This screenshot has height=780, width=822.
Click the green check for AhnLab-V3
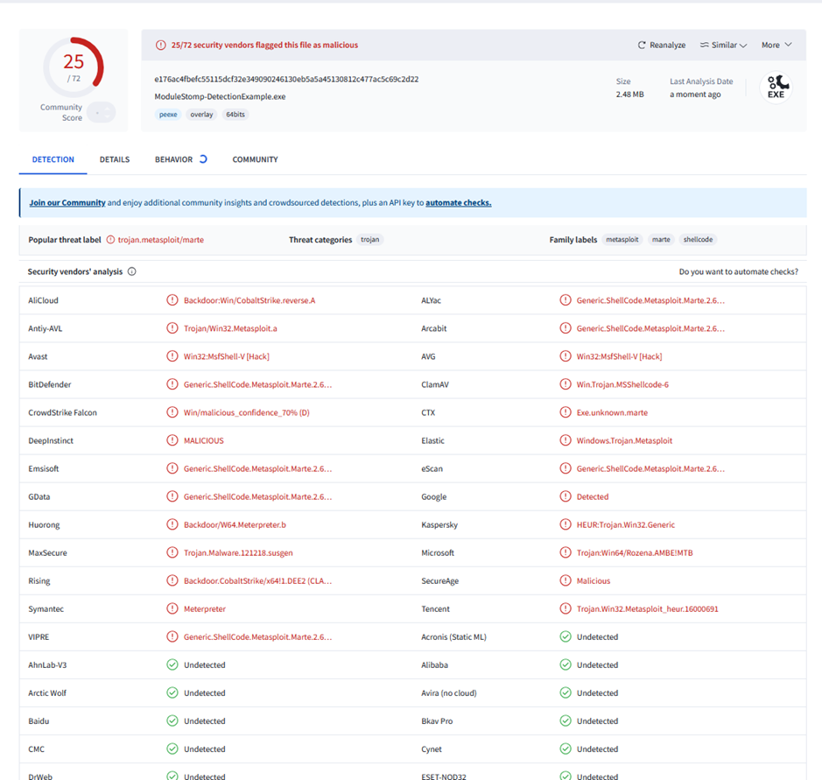tap(172, 665)
